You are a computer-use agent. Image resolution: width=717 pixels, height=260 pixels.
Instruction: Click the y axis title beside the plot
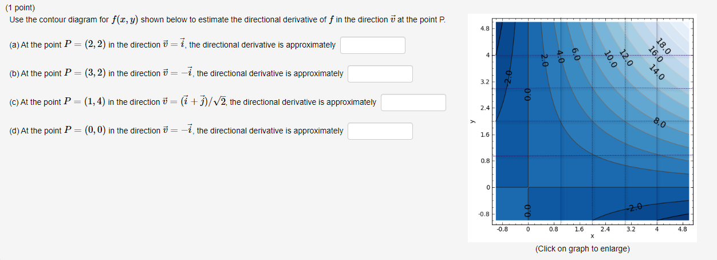click(472, 121)
